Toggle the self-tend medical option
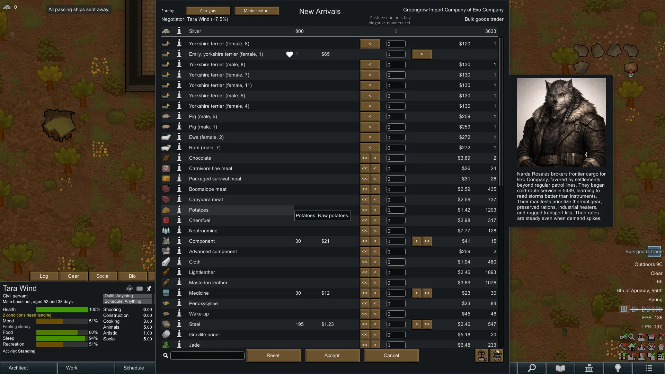Viewport: 665px width, 374px height. tap(130, 288)
